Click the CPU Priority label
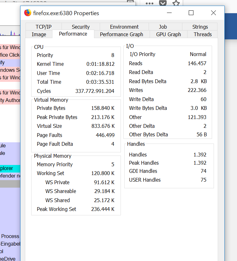The width and height of the screenshot is (237, 261). click(x=45, y=55)
